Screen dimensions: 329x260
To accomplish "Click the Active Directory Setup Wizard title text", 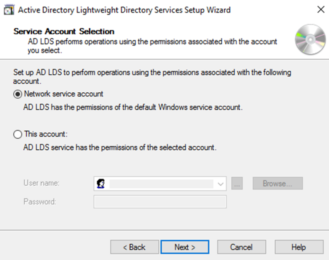I will [x=124, y=10].
